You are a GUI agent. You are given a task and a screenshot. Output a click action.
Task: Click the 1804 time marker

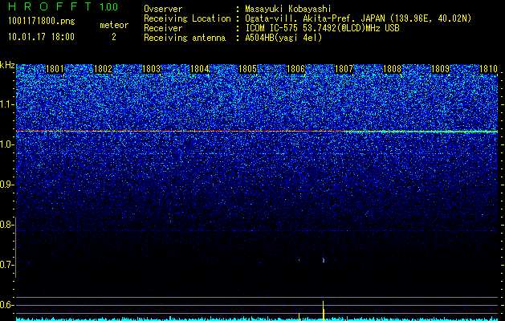tap(200, 69)
